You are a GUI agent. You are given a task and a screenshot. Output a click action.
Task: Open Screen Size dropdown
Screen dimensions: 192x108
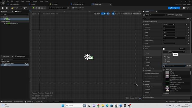pyautogui.click(x=127, y=13)
